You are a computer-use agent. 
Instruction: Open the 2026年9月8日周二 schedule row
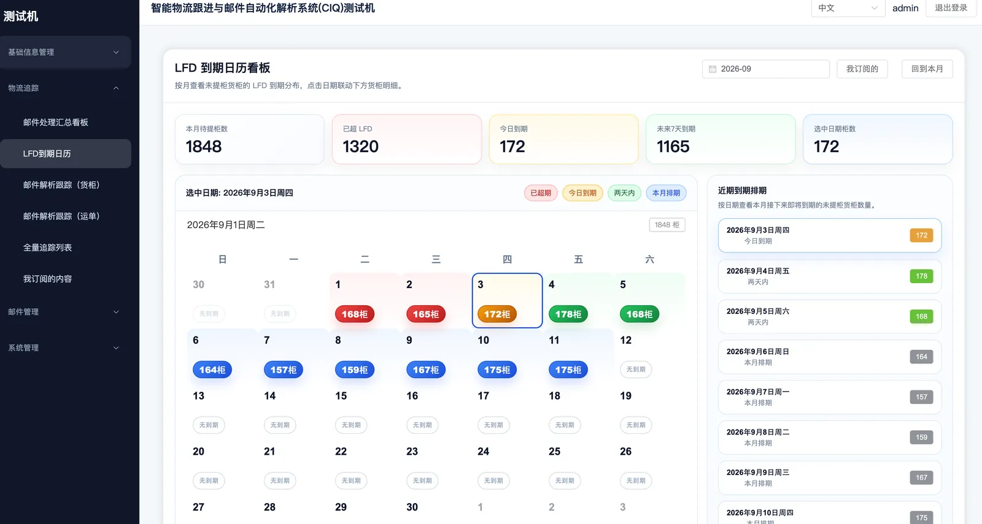click(830, 438)
